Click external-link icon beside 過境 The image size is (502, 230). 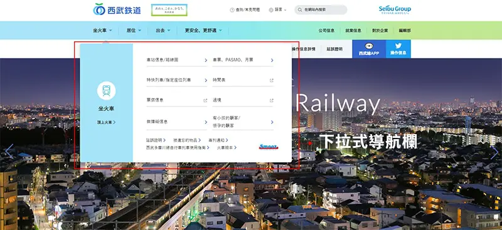coord(272,100)
